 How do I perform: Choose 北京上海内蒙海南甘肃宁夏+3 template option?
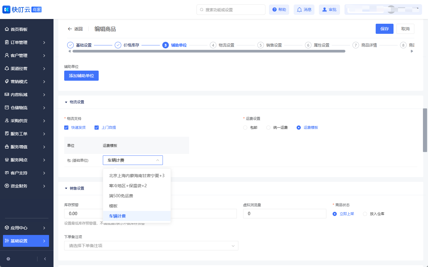click(137, 176)
